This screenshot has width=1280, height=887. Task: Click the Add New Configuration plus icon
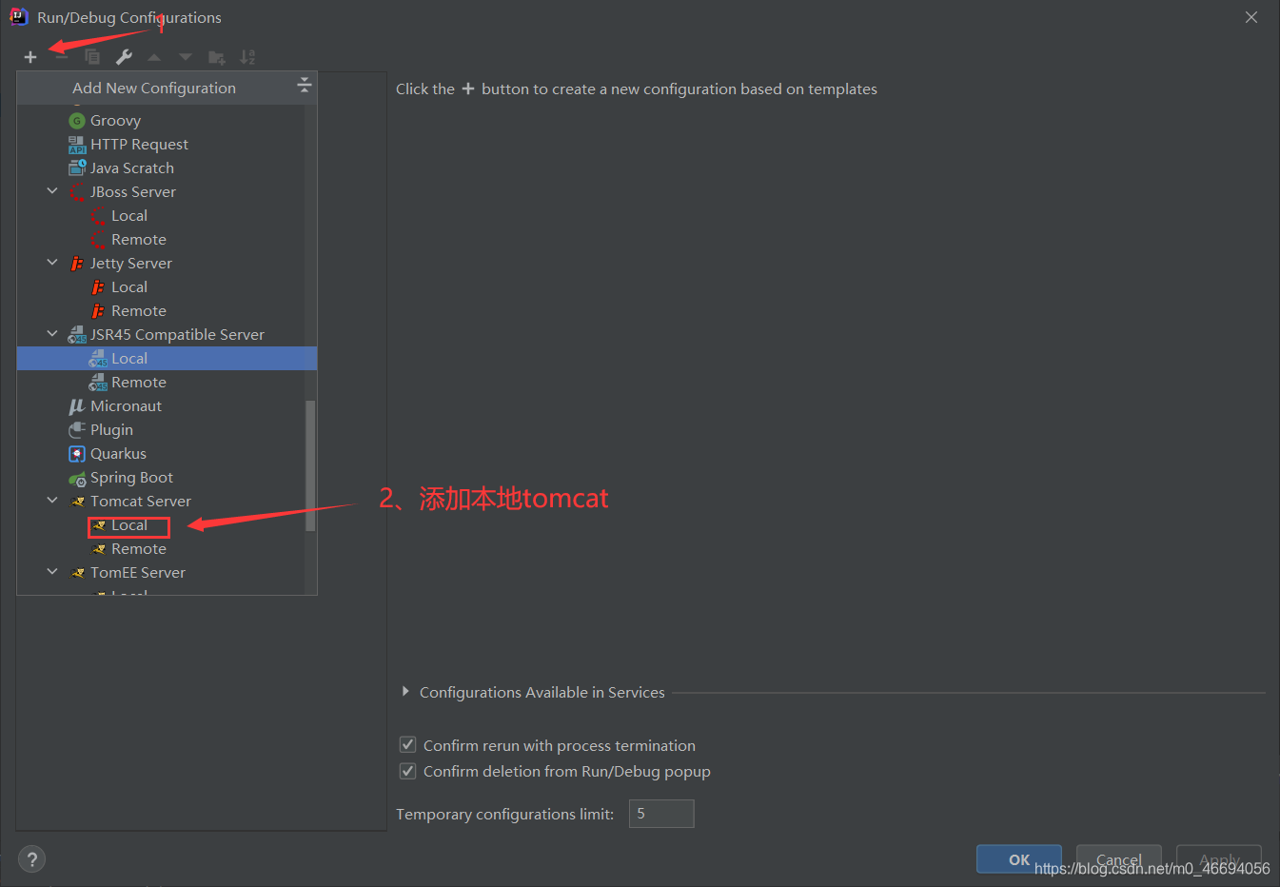30,57
